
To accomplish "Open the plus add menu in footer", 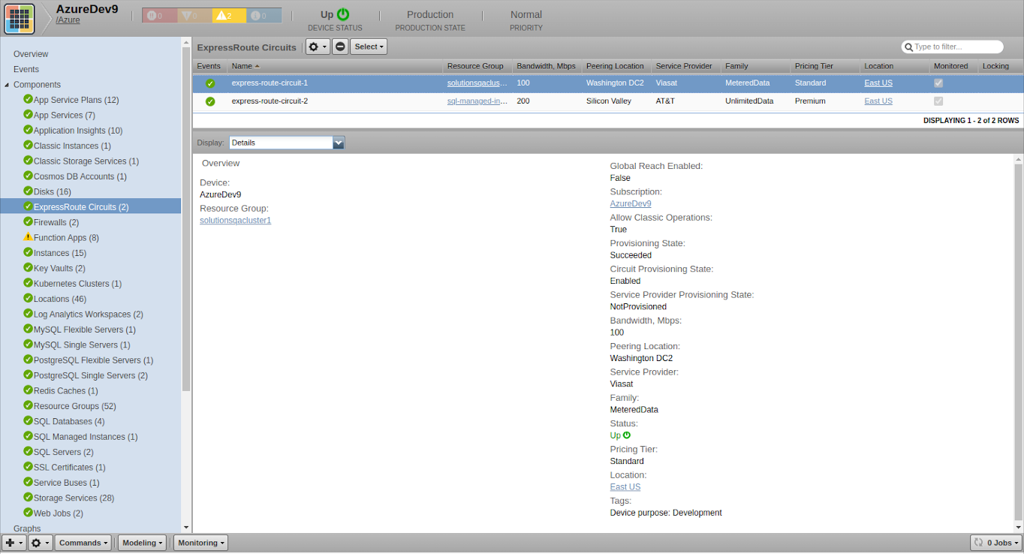I will (14, 543).
